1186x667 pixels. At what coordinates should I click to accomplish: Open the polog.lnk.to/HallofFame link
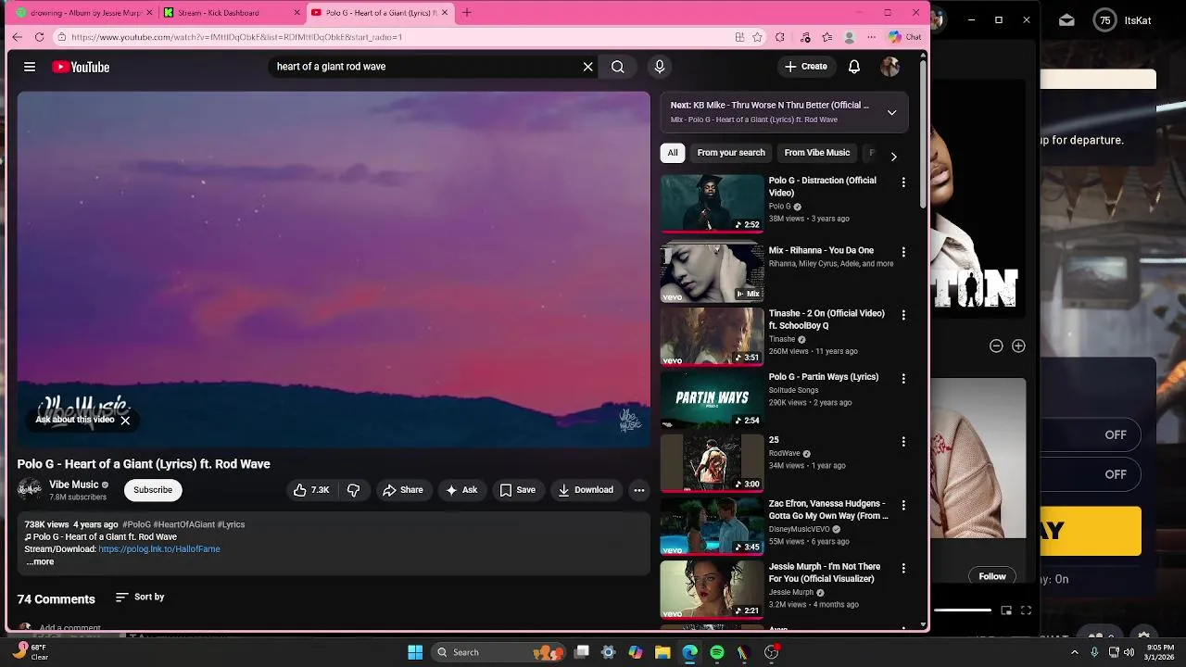[x=159, y=548]
